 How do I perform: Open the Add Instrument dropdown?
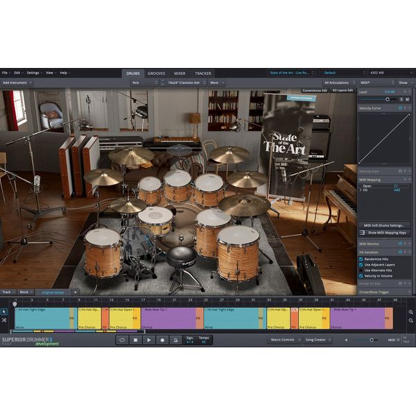17,83
